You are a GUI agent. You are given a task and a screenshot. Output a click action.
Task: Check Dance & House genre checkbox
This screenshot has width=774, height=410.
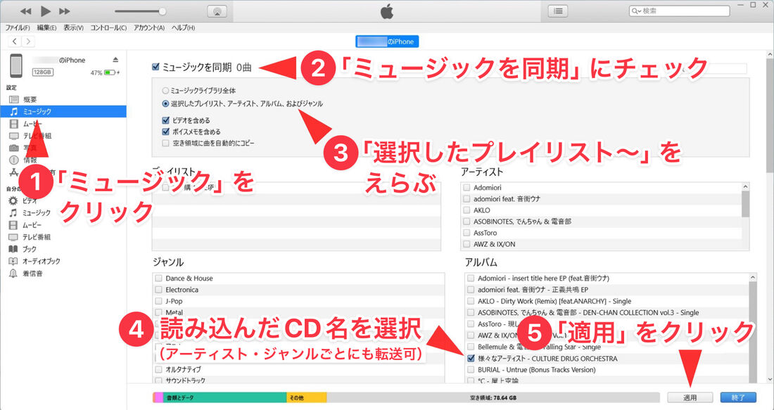point(158,278)
